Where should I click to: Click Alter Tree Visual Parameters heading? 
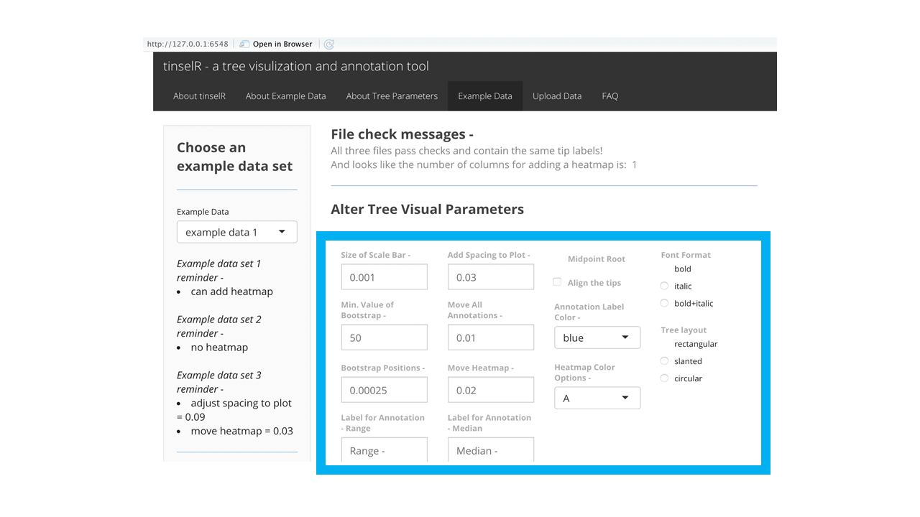(x=428, y=210)
